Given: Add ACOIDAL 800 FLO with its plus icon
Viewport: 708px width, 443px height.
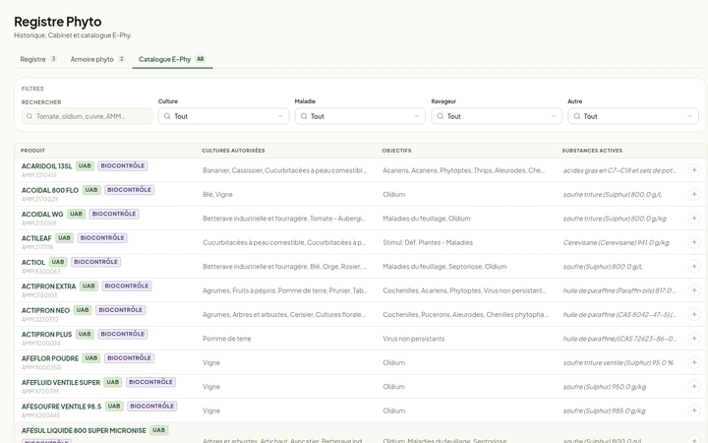Looking at the screenshot, I should [x=694, y=194].
